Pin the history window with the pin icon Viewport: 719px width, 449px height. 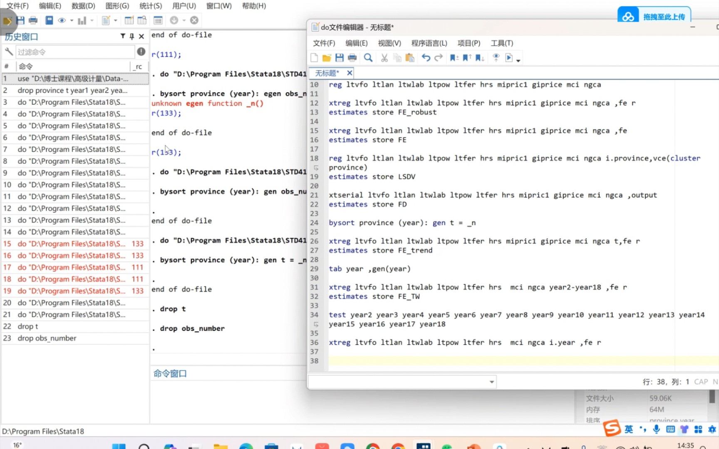tap(132, 36)
